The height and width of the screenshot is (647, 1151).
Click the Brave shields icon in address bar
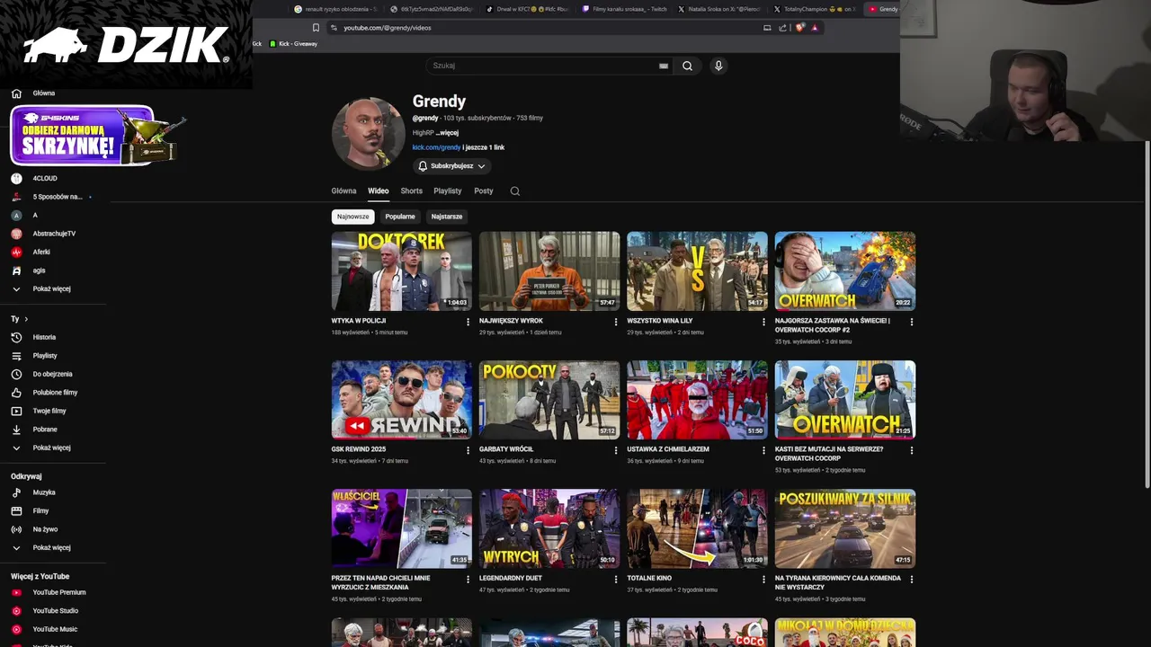pyautogui.click(x=799, y=28)
